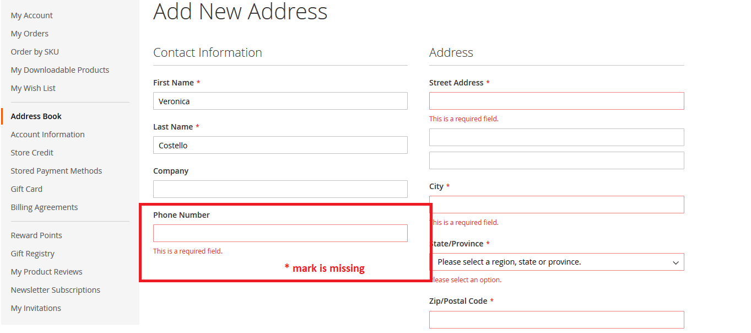This screenshot has height=333, width=751.
Task: Click the empty Zip/Postal Code field
Action: pyautogui.click(x=556, y=319)
